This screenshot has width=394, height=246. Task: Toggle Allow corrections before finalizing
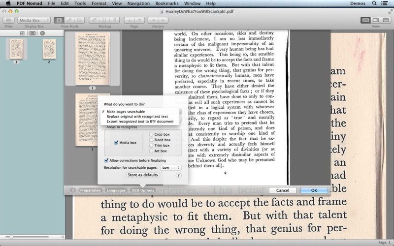click(106, 160)
